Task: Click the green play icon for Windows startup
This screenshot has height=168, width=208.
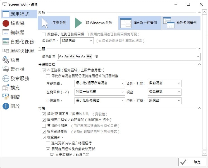Action: pyautogui.click(x=78, y=23)
